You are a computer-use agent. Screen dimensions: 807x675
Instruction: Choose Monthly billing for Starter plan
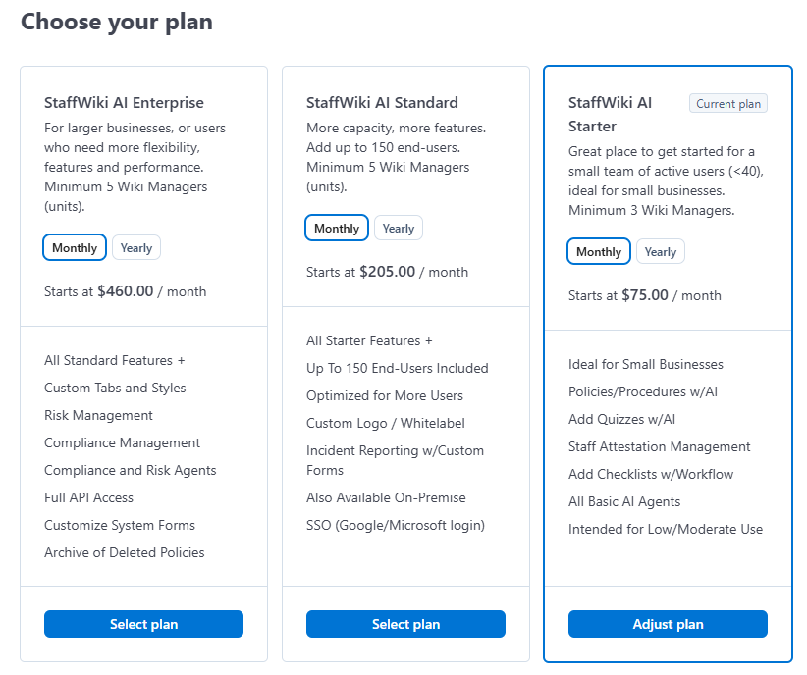tap(599, 252)
